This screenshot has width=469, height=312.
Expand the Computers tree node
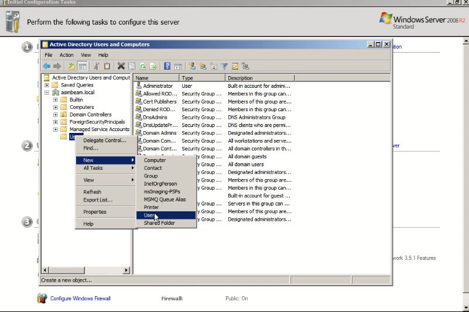coord(56,107)
